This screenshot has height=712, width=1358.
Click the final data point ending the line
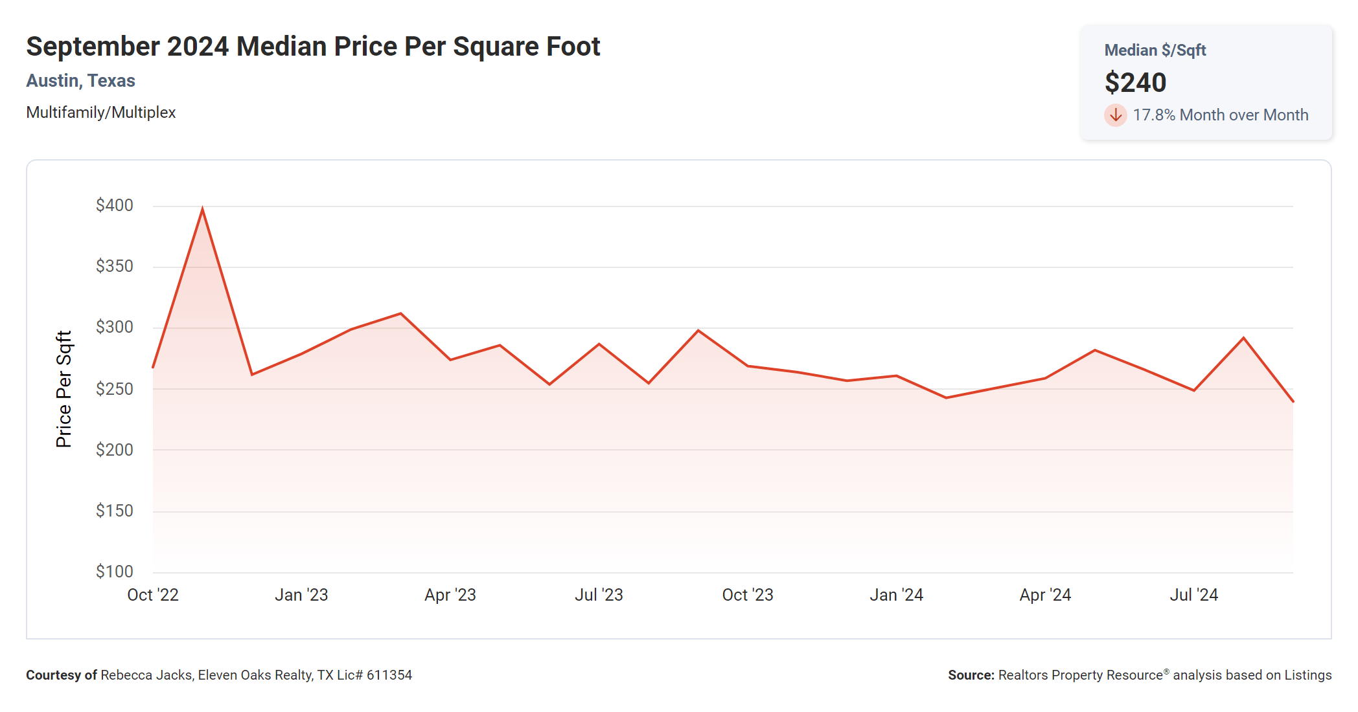tap(1293, 401)
